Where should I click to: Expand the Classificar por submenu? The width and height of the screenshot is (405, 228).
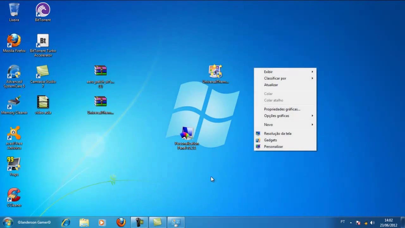click(x=285, y=78)
